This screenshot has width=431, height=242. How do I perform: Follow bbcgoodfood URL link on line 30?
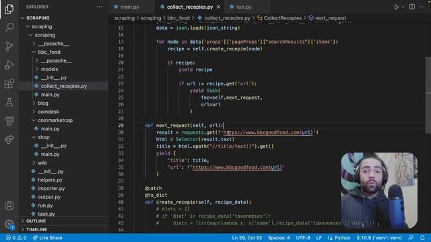[x=268, y=132]
